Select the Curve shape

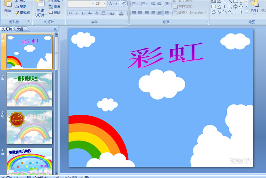point(230,12)
